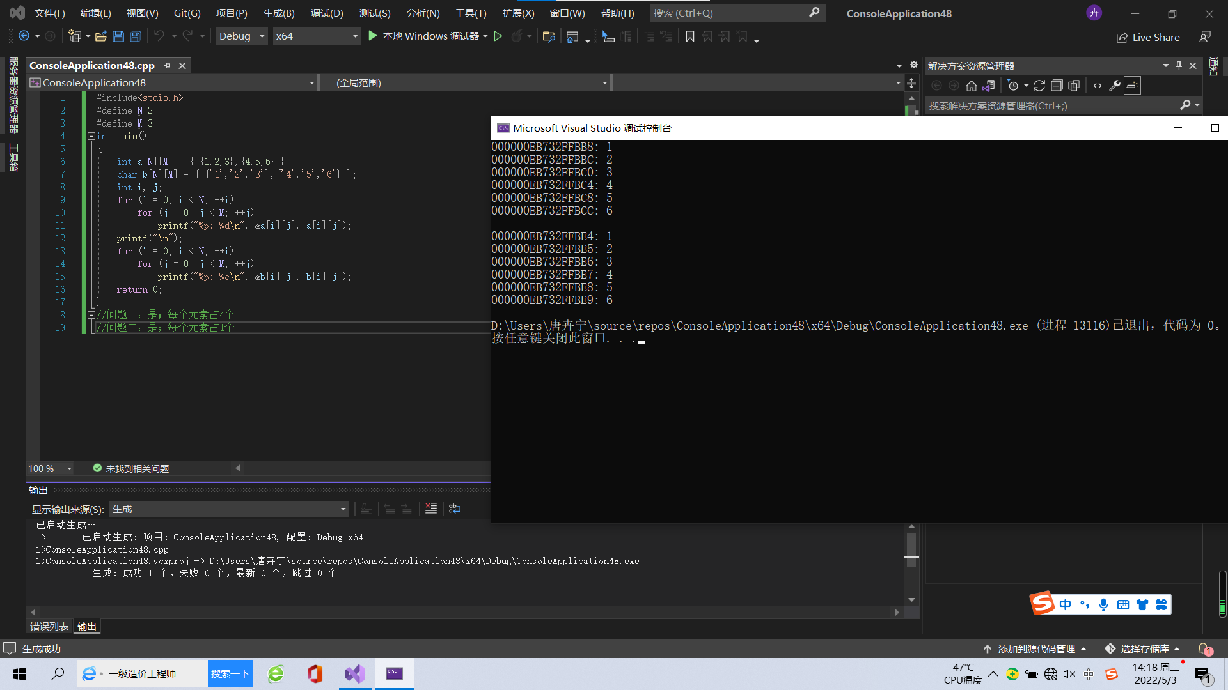Click Collapse All icon in Solution Explorer
1228x690 pixels.
(x=1057, y=86)
